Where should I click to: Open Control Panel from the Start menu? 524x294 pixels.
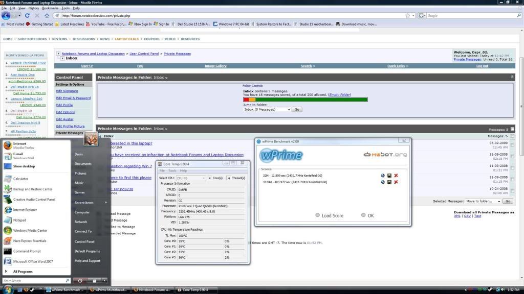pos(84,241)
